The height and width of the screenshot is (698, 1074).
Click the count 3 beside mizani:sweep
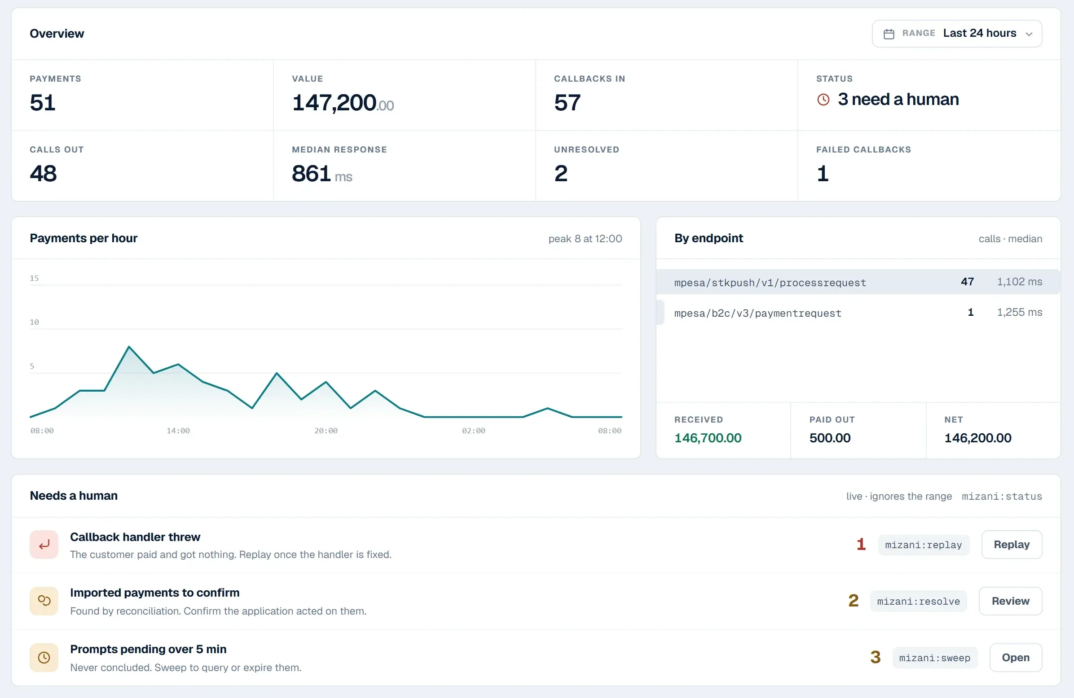(876, 658)
